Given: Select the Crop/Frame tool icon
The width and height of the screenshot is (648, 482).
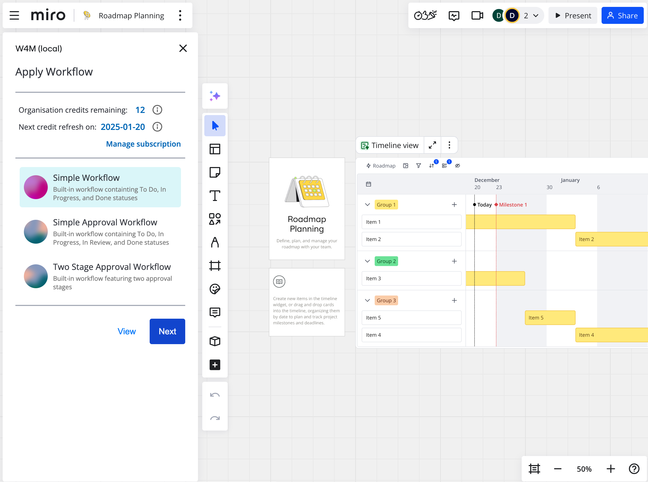Looking at the screenshot, I should coord(215,265).
